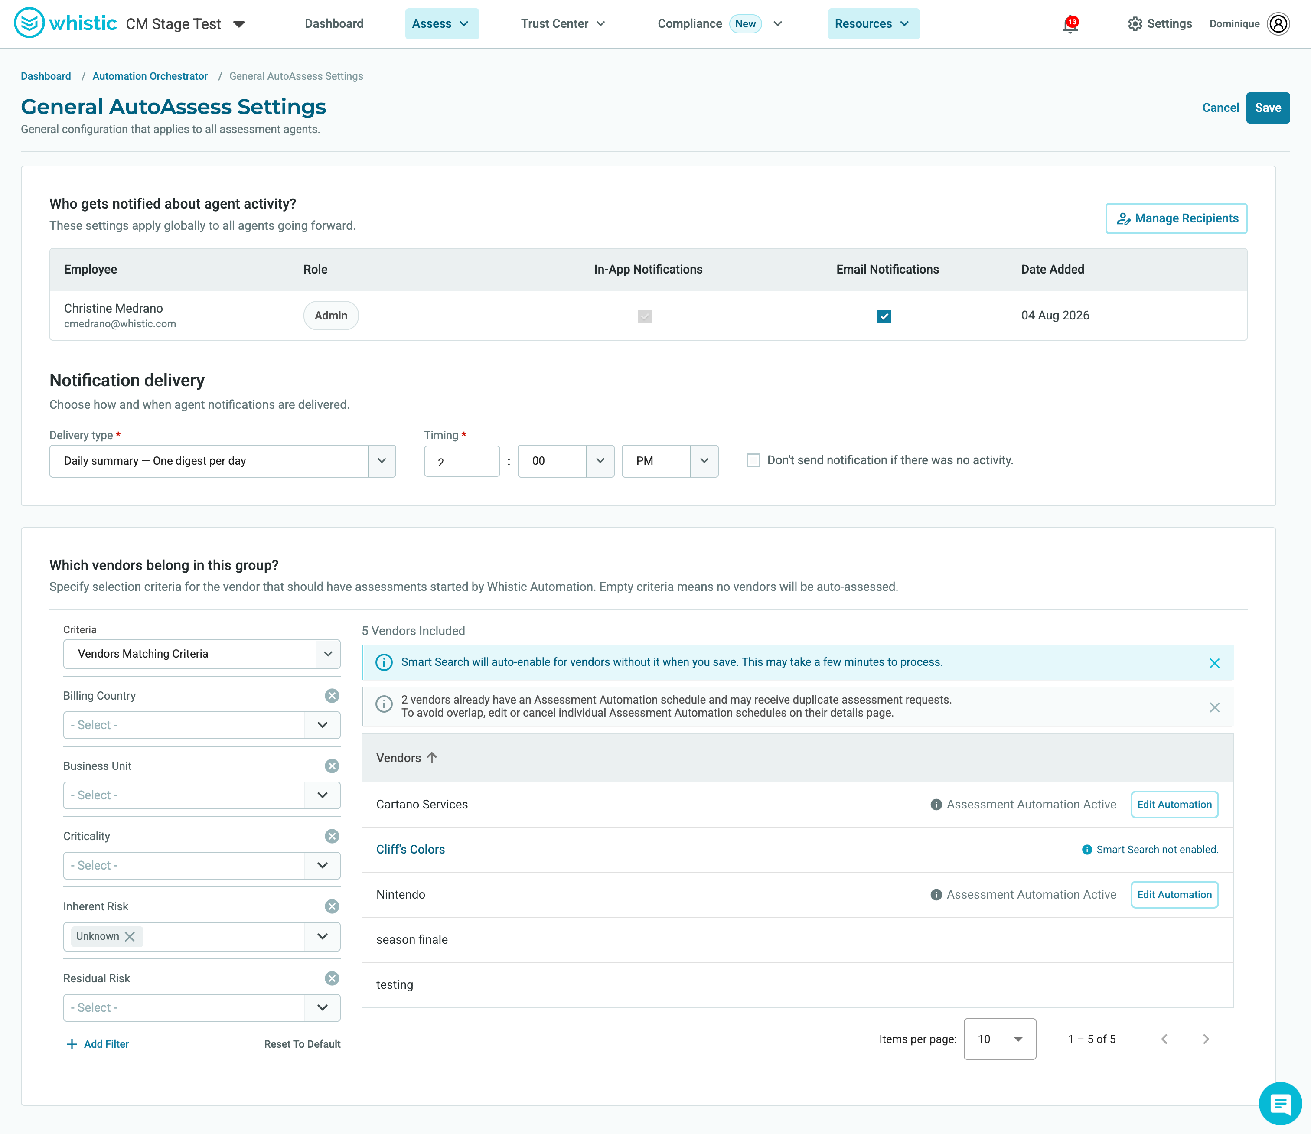Click the Timing hour input field
The width and height of the screenshot is (1311, 1134).
pos(462,461)
